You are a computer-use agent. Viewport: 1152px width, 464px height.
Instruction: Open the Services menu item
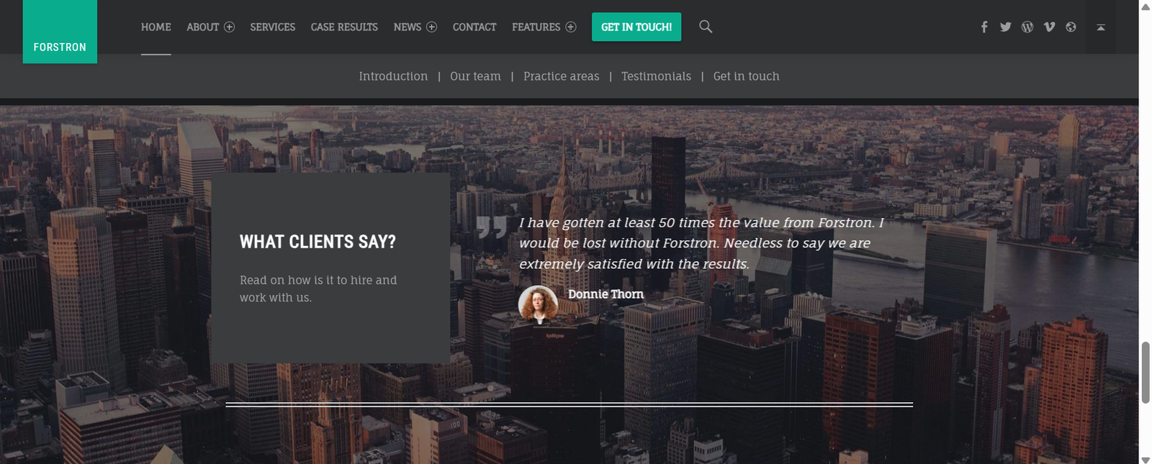tap(273, 27)
